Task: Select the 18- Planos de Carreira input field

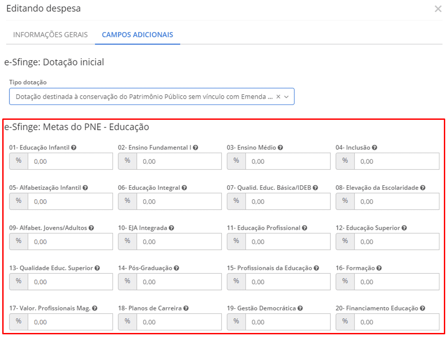Action: (178, 322)
